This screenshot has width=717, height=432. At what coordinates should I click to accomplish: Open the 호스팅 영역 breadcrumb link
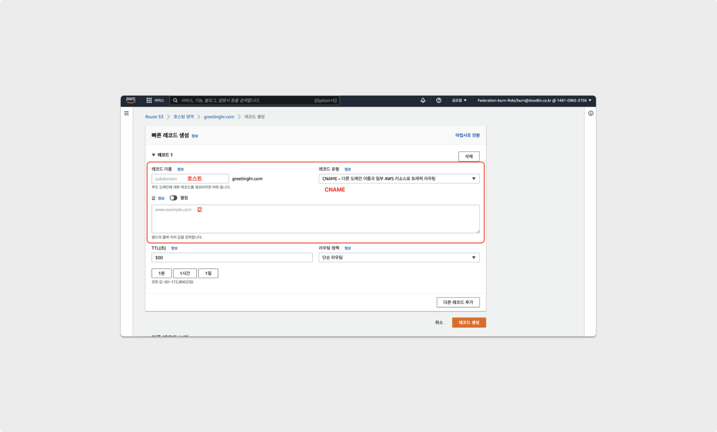(x=184, y=117)
